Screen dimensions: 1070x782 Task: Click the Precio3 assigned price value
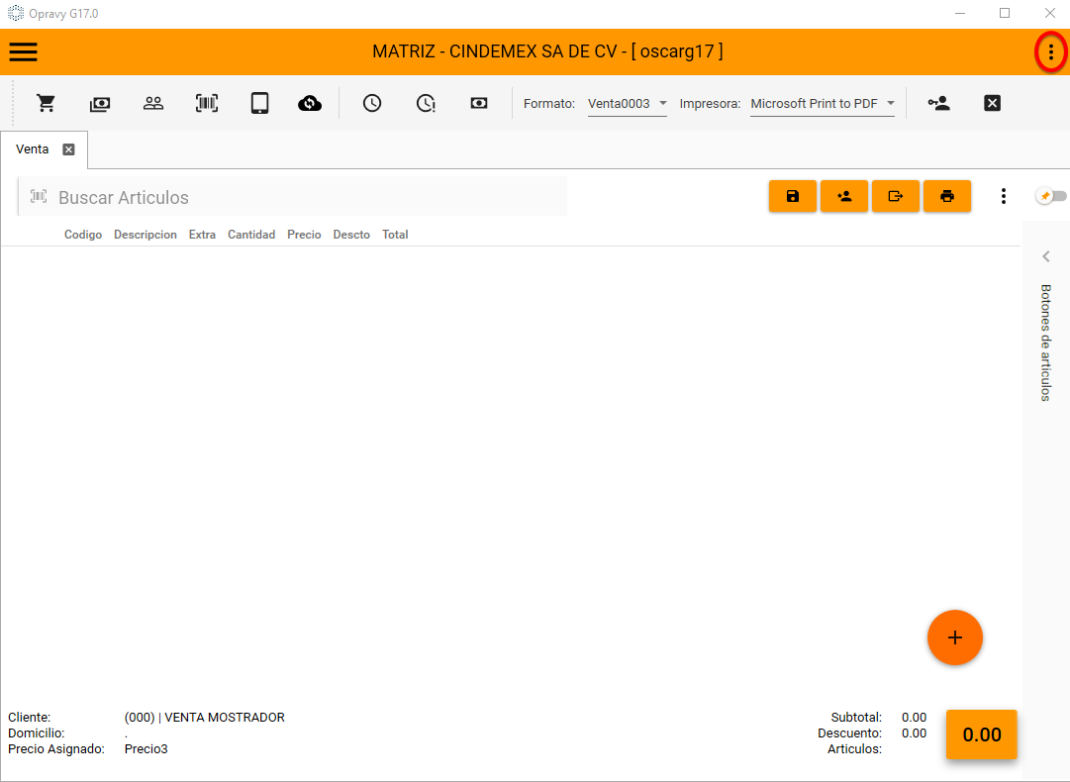point(146,748)
